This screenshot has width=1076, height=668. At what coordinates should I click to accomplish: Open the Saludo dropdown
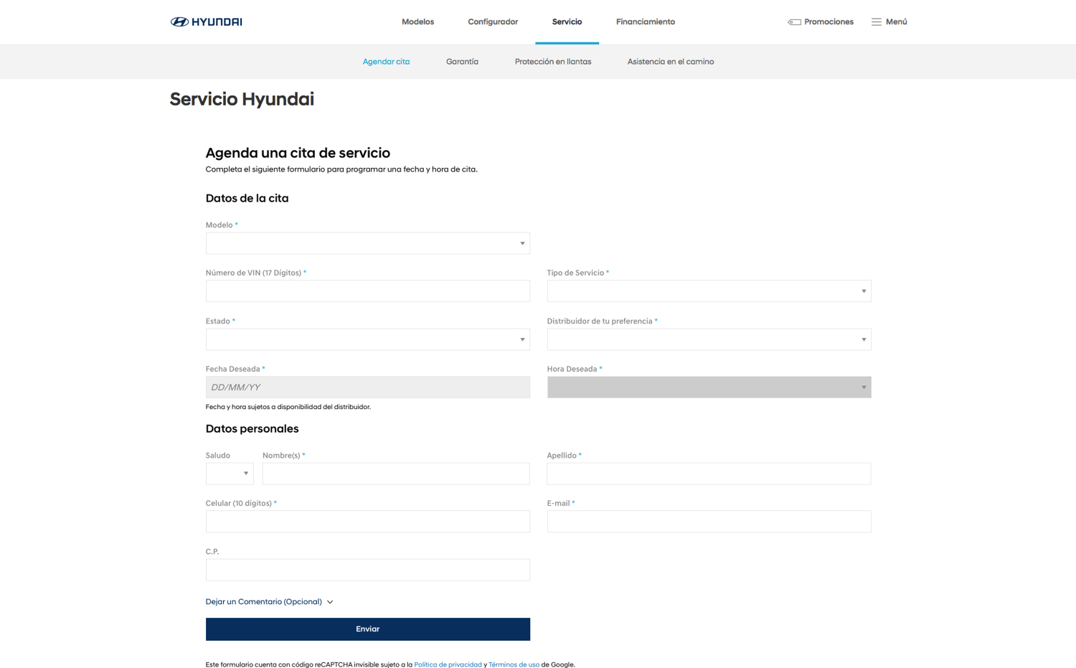[230, 474]
